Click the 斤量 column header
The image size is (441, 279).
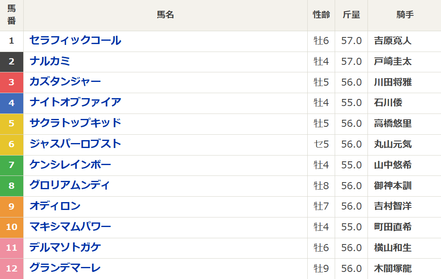(351, 15)
